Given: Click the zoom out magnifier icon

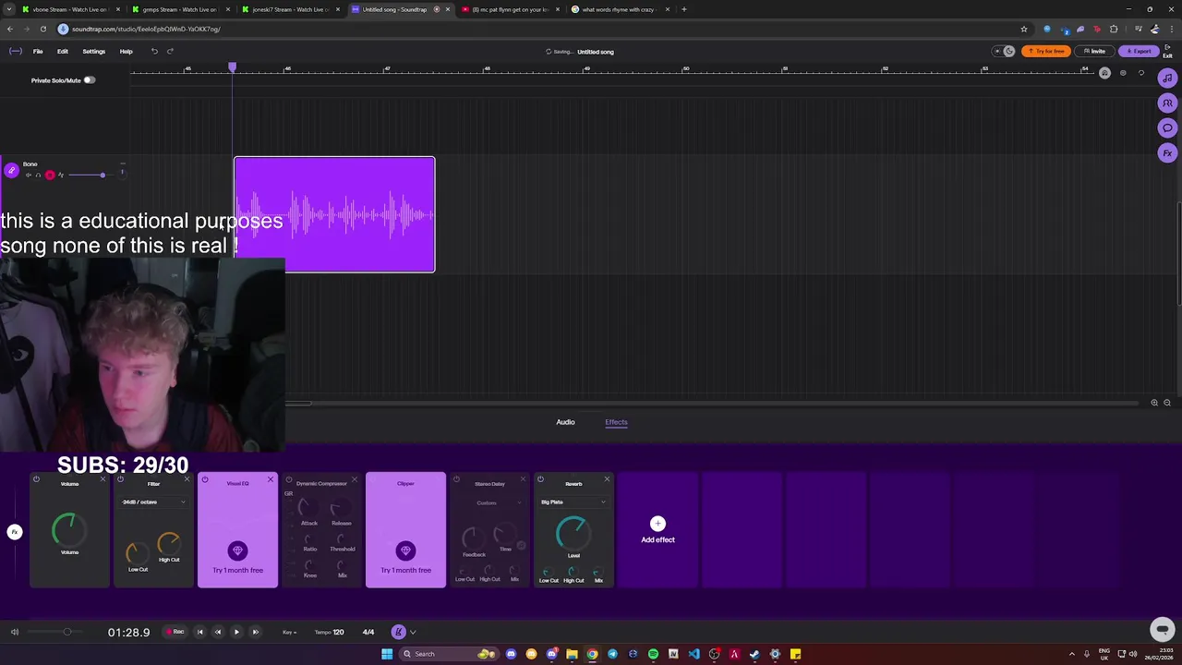Looking at the screenshot, I should click(1167, 403).
